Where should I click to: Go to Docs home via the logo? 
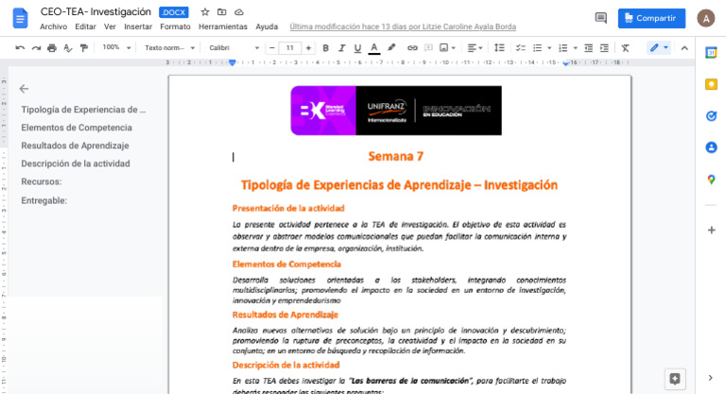point(21,19)
